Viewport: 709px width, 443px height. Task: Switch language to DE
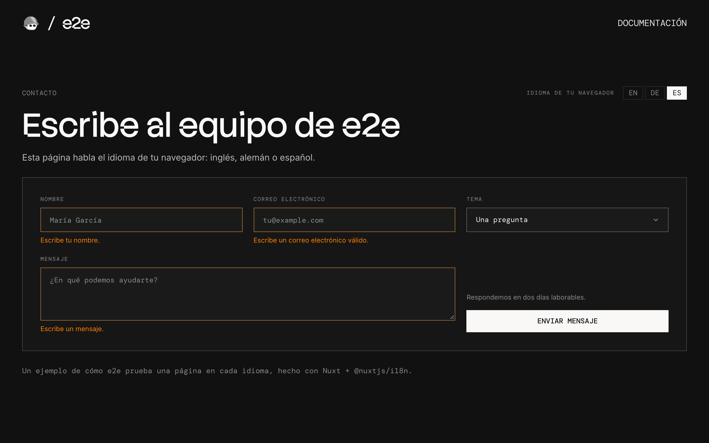coord(655,93)
